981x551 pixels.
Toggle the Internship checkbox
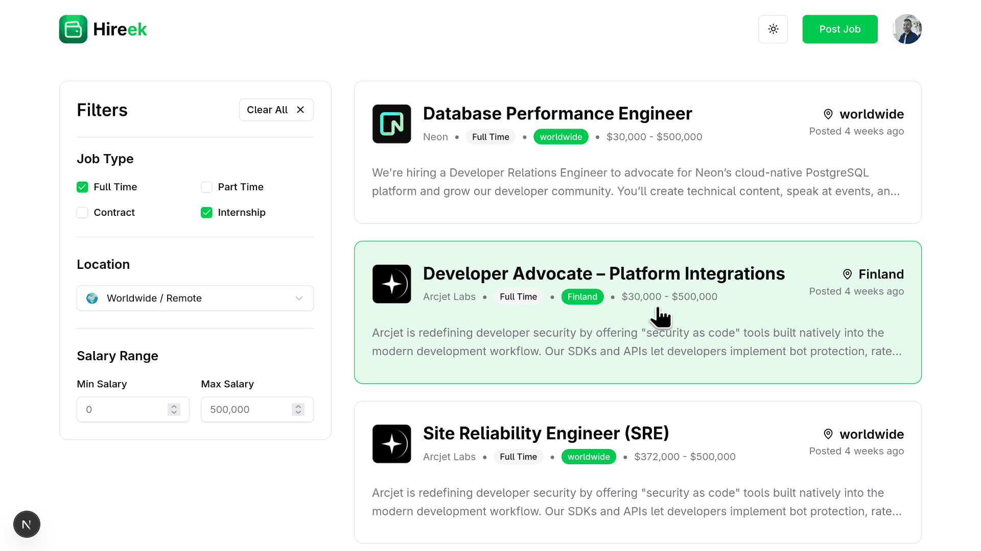click(x=206, y=212)
